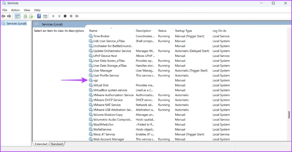The width and height of the screenshot is (292, 152).
Task: Click gear icon beside Virtual Disk
Action: tap(91, 85)
